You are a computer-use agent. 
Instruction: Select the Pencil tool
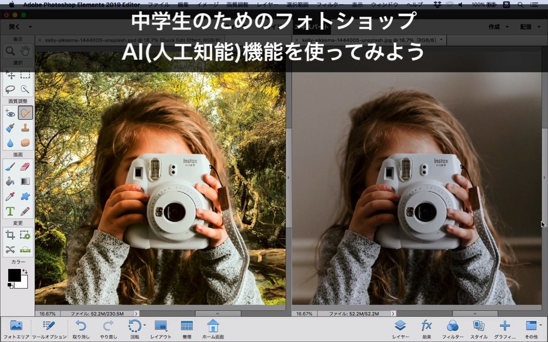[25, 211]
